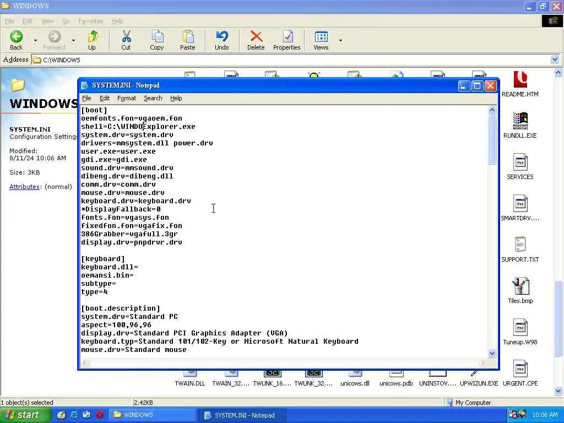
Task: Select the UPWIZUN.EXE file
Action: (479, 379)
